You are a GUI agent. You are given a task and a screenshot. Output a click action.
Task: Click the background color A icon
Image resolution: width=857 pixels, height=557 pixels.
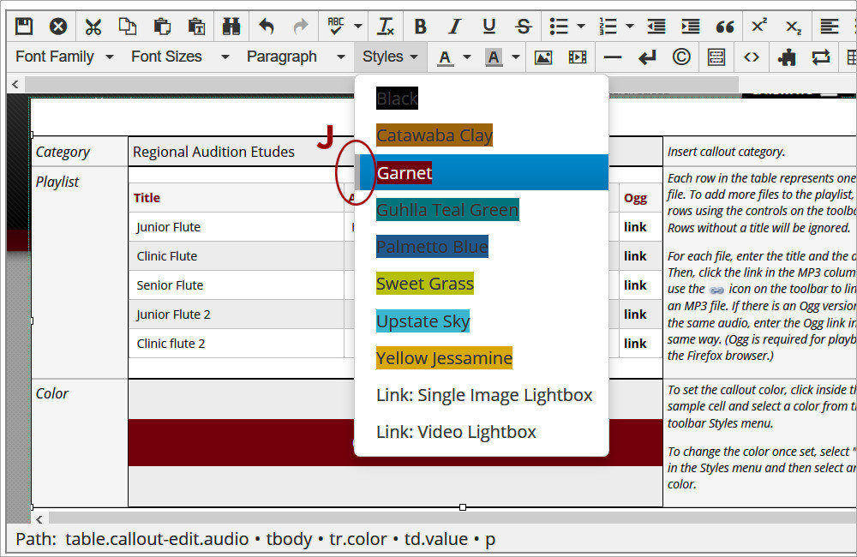point(494,57)
